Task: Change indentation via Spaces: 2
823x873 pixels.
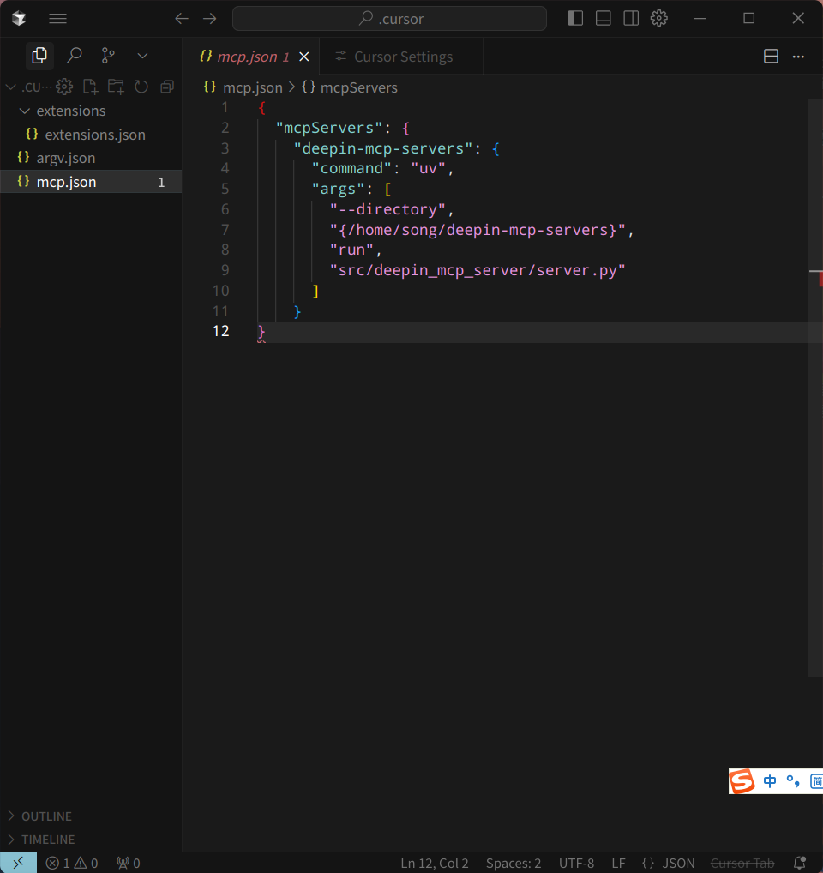Action: 513,863
